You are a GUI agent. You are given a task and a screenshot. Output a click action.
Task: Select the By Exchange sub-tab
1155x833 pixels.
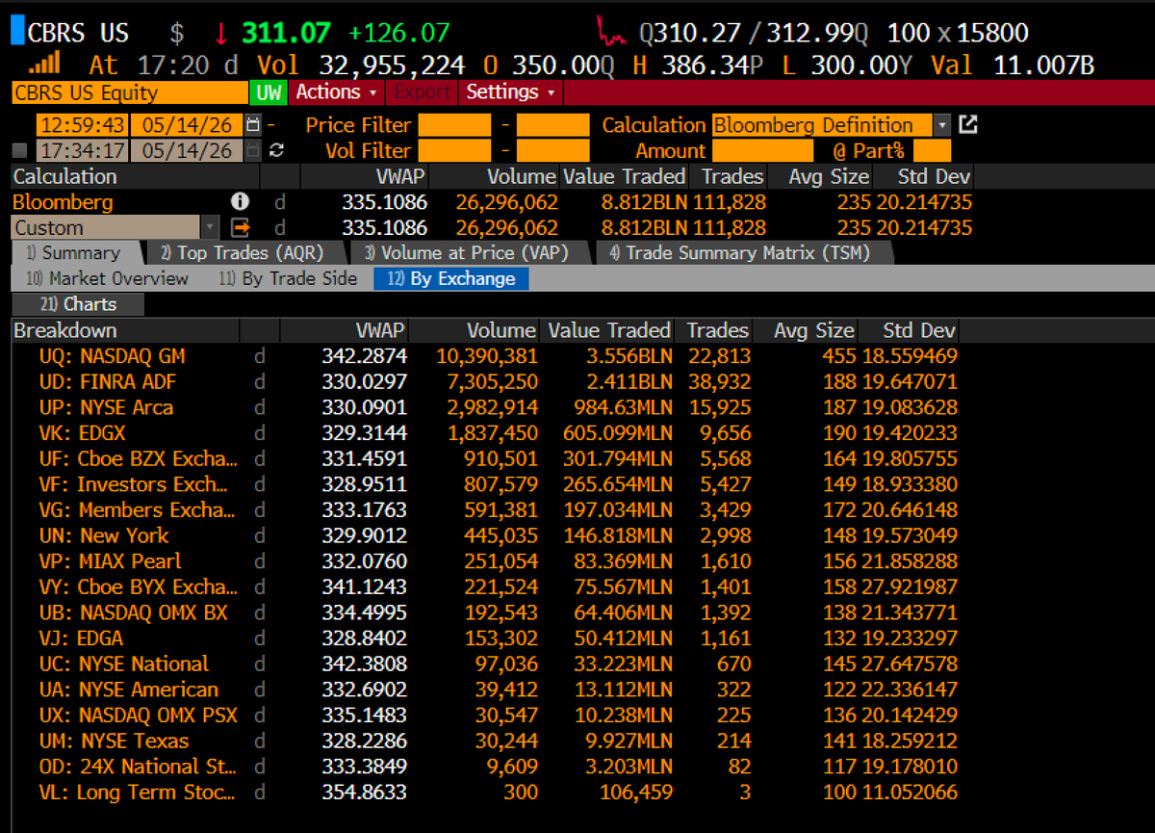451,279
